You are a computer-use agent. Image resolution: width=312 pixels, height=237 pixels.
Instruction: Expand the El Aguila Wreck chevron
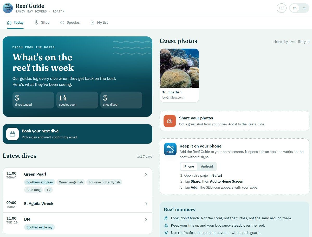[x=146, y=204]
